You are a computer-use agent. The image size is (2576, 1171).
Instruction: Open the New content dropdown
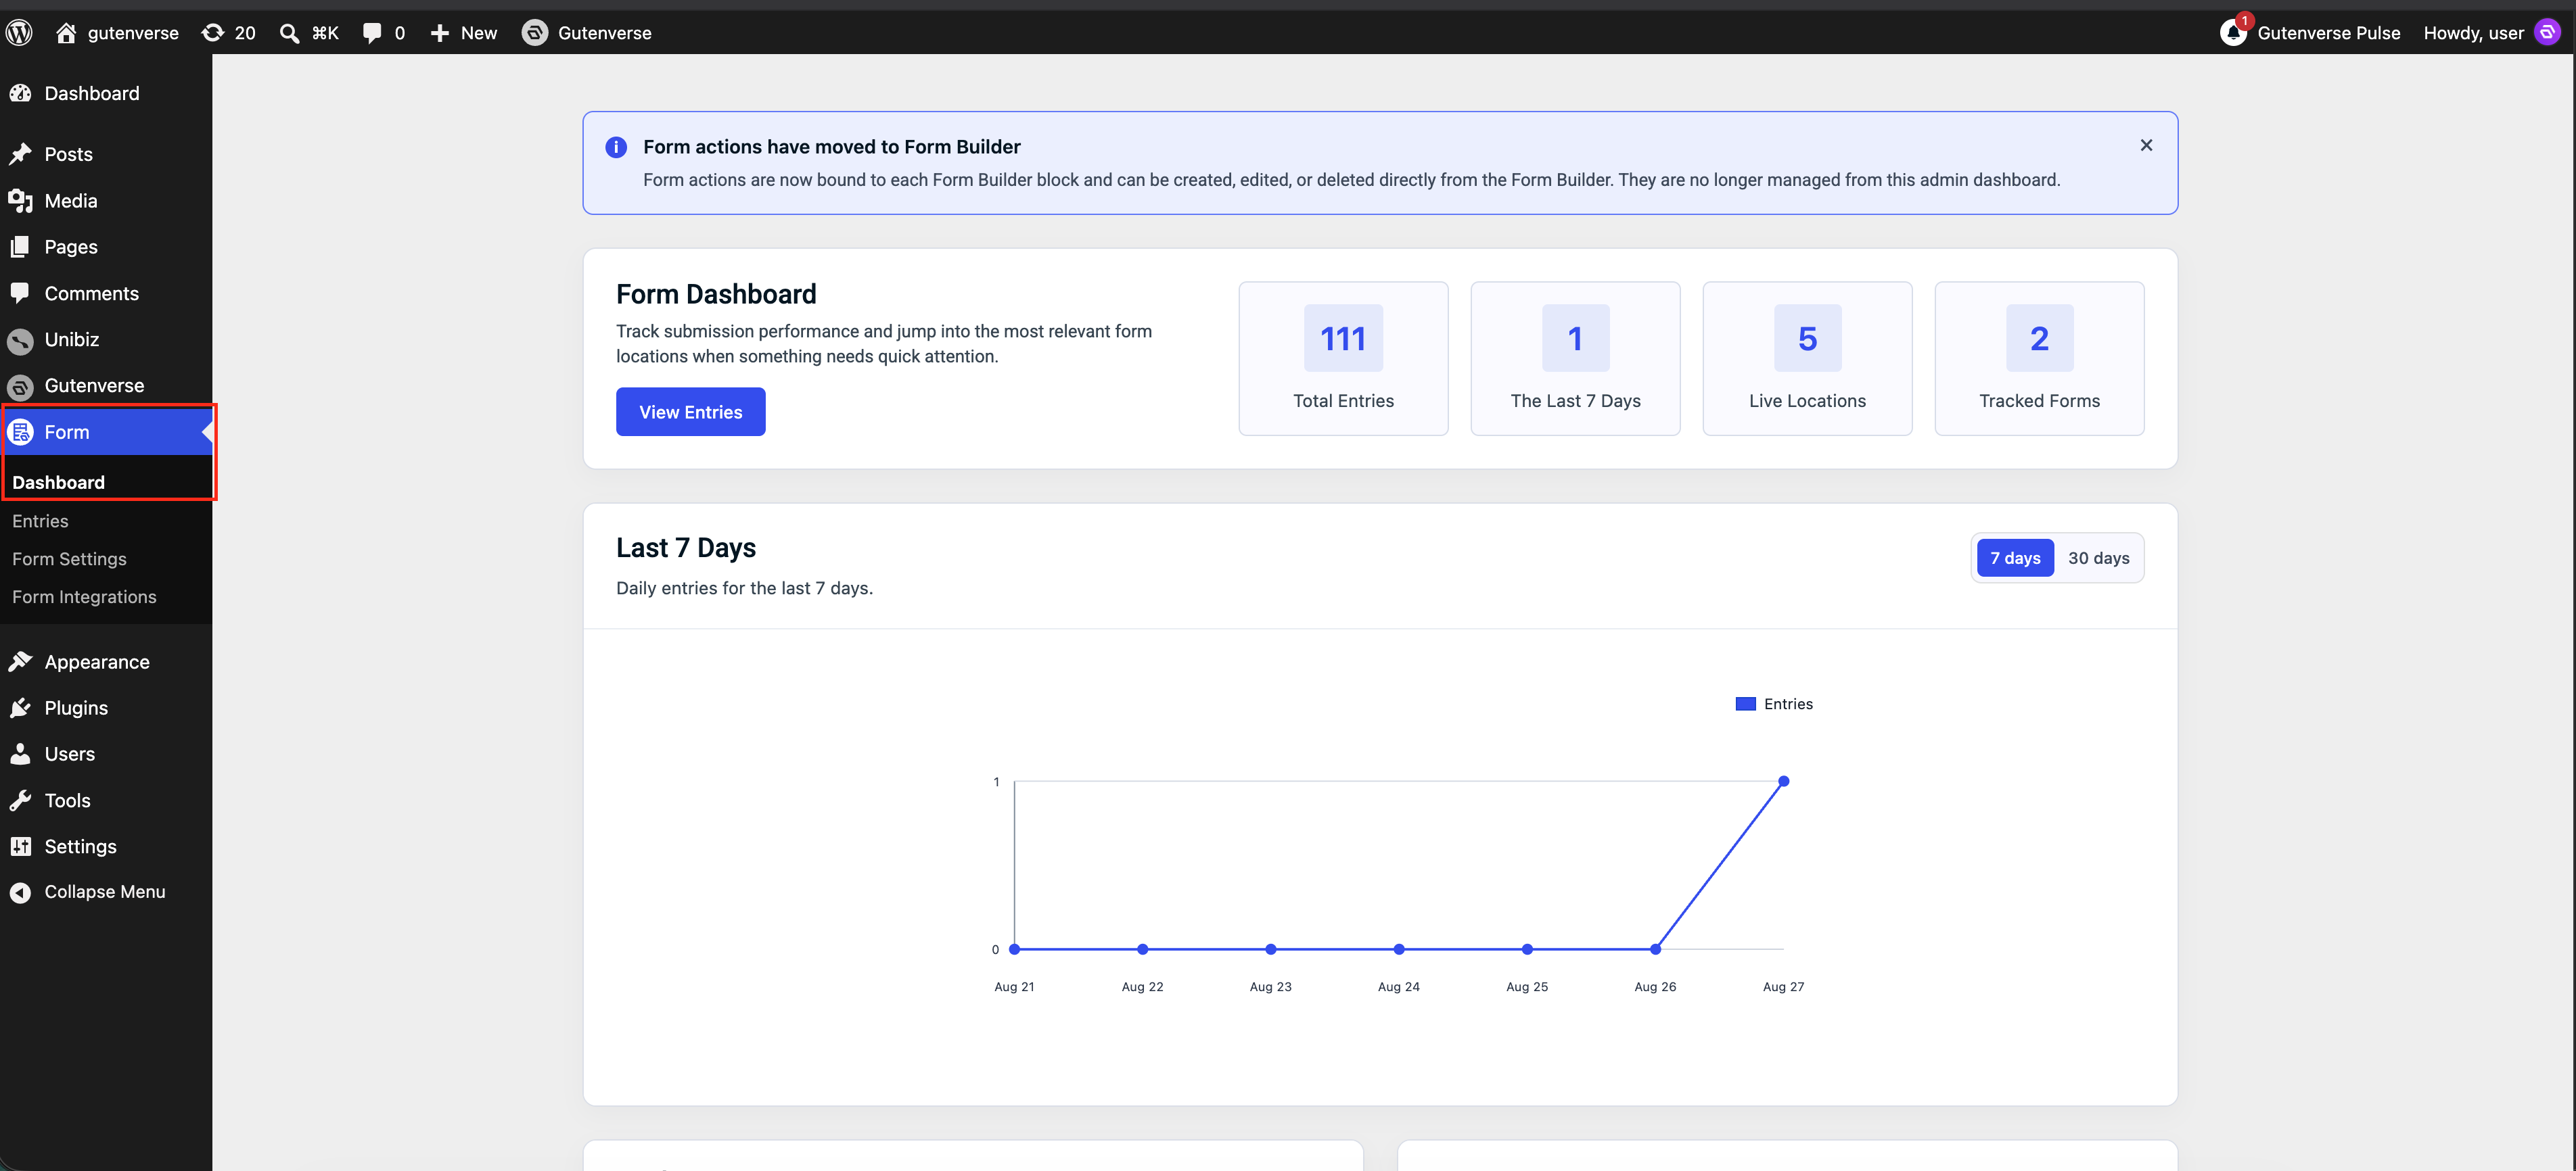(x=464, y=33)
